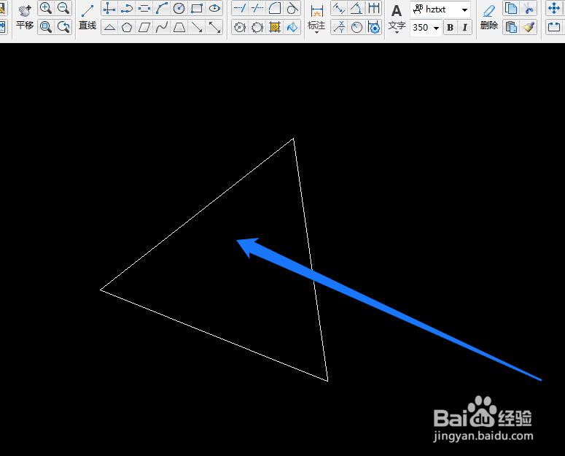Screen dimensions: 565x456
Task: Click the zoom out magnifier
Action: pyautogui.click(x=63, y=8)
